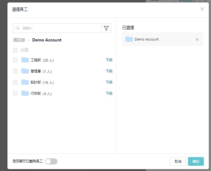211x171 pixels.
Task: Click the search magnifier icon
Action: coord(18,28)
